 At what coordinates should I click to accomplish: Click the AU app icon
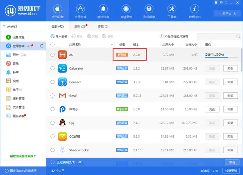pyautogui.click(x=62, y=55)
